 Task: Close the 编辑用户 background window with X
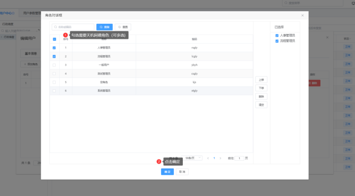pos(327,37)
